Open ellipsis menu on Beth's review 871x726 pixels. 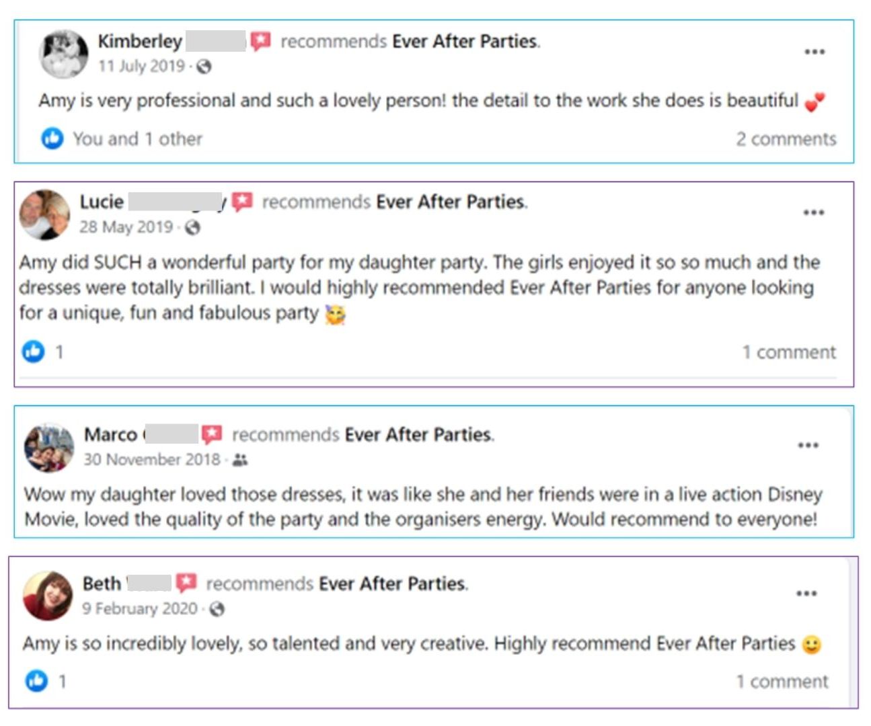[806, 594]
